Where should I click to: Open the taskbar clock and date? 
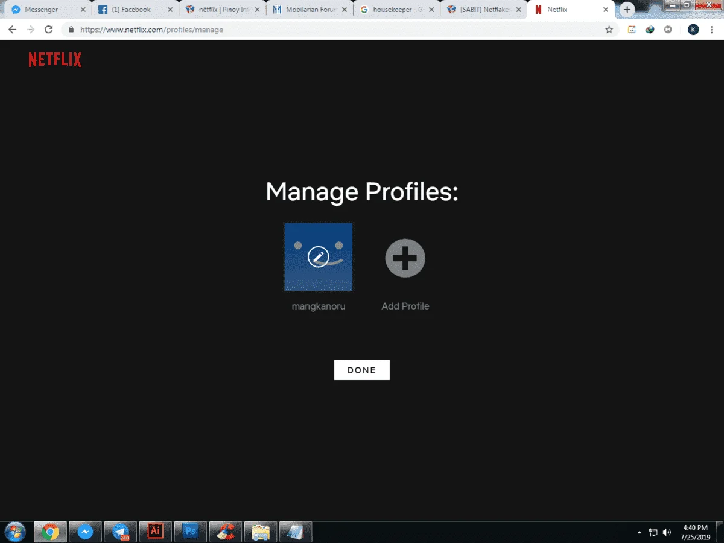coord(695,532)
